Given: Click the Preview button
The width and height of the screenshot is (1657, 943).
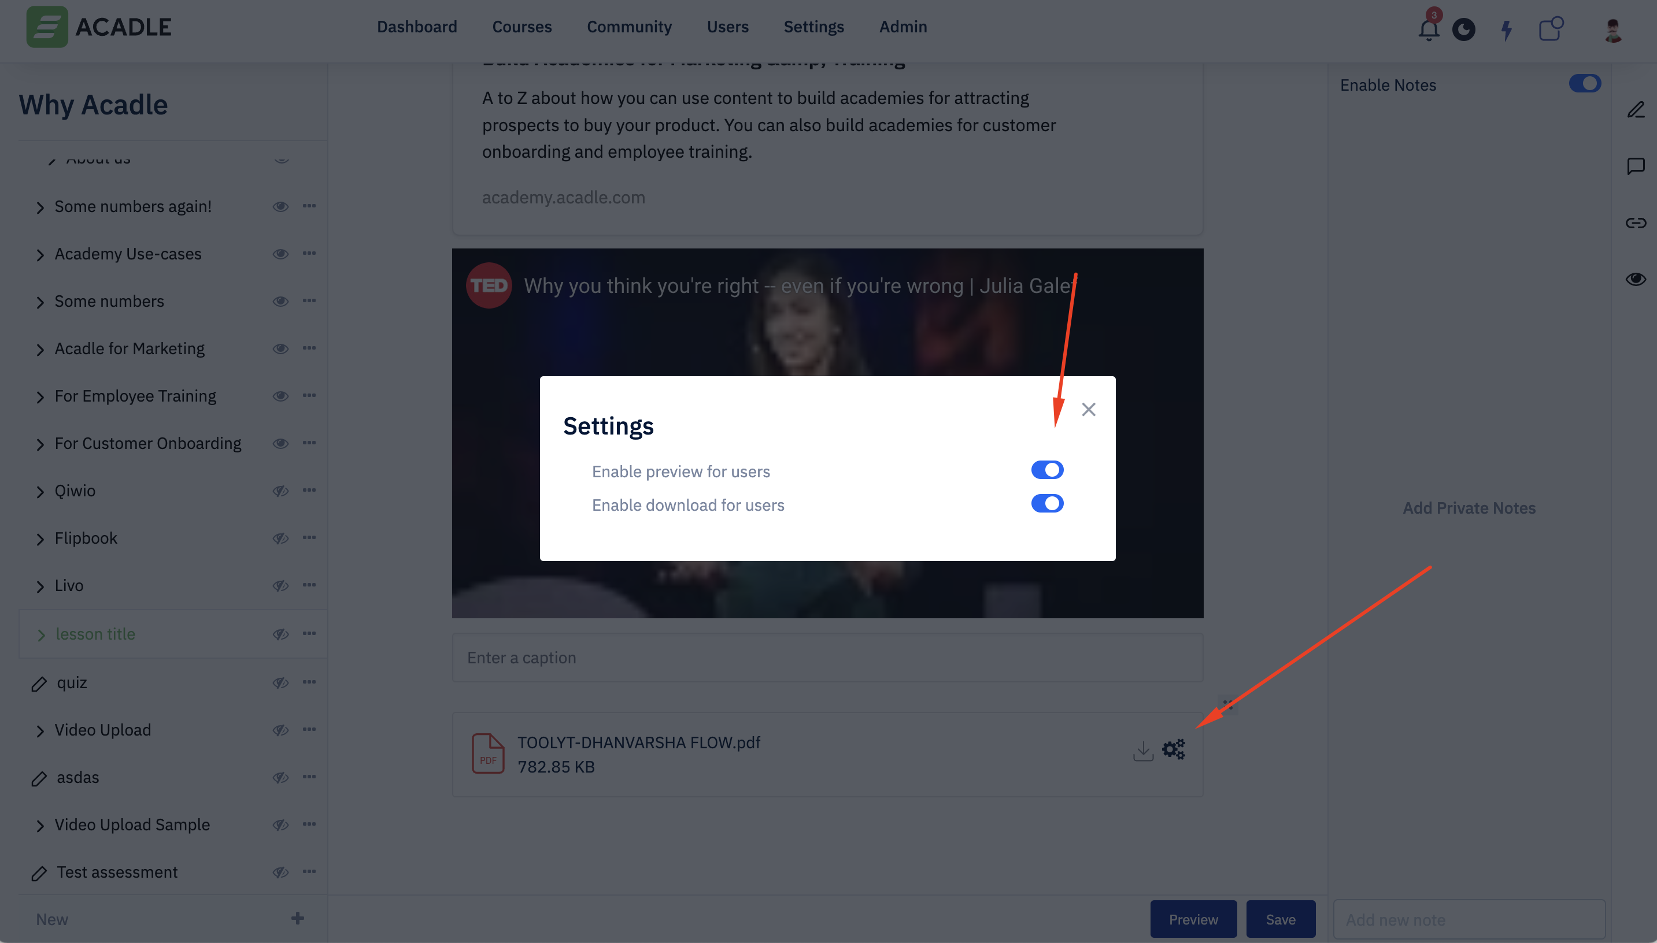Looking at the screenshot, I should point(1193,919).
